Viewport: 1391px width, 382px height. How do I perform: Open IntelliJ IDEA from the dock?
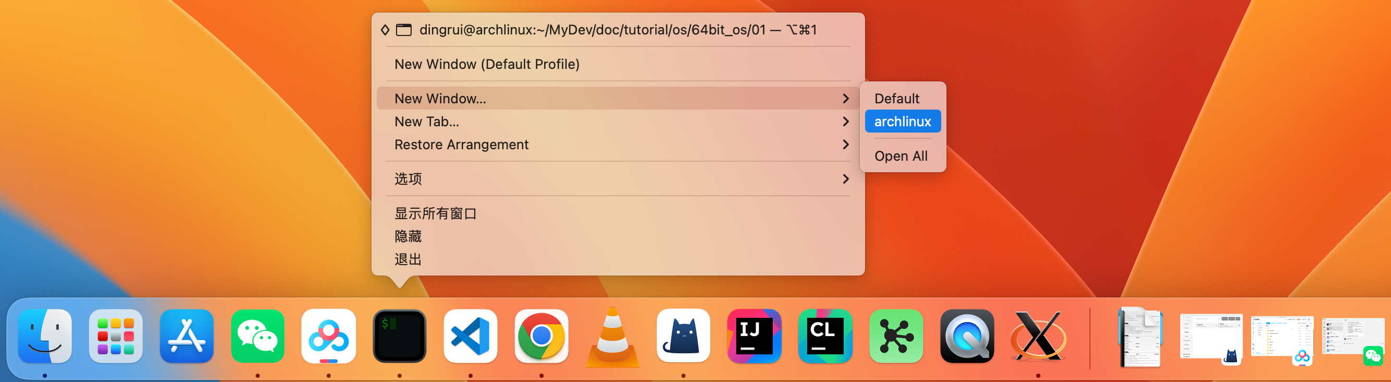[x=754, y=336]
